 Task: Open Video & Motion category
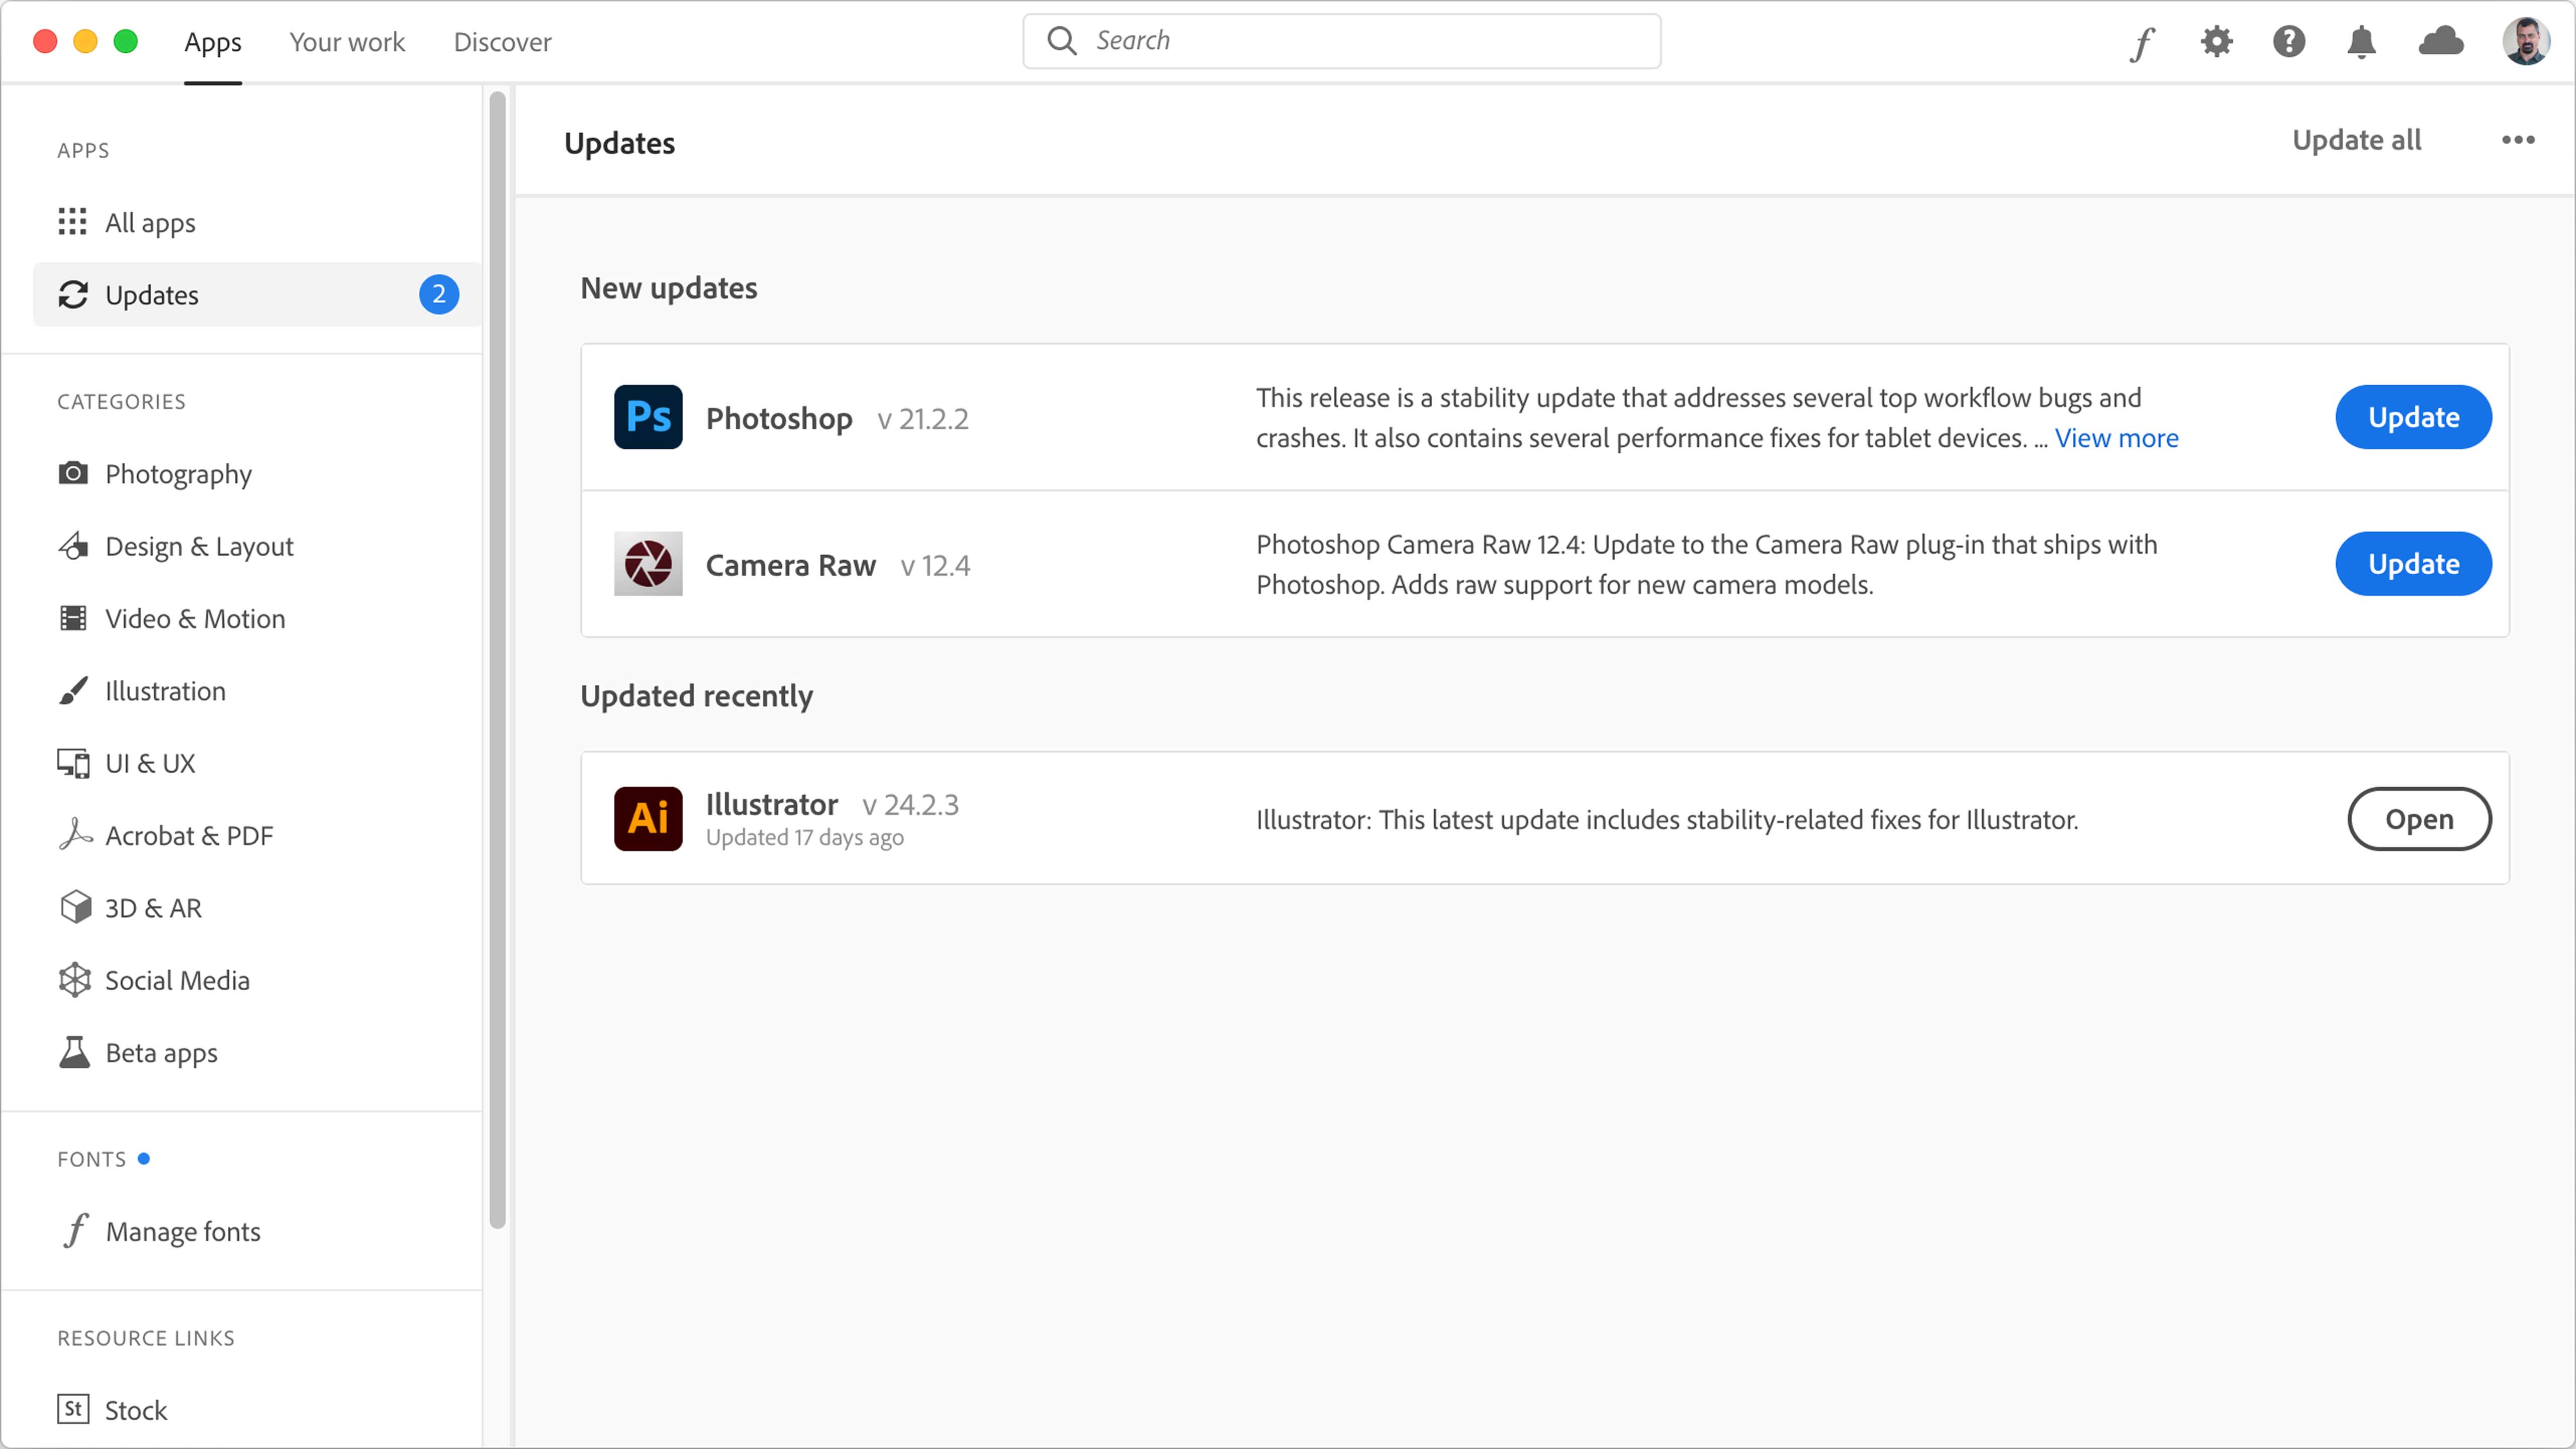[x=258, y=618]
